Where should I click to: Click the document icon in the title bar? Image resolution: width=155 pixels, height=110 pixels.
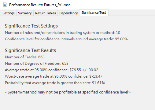5,5
